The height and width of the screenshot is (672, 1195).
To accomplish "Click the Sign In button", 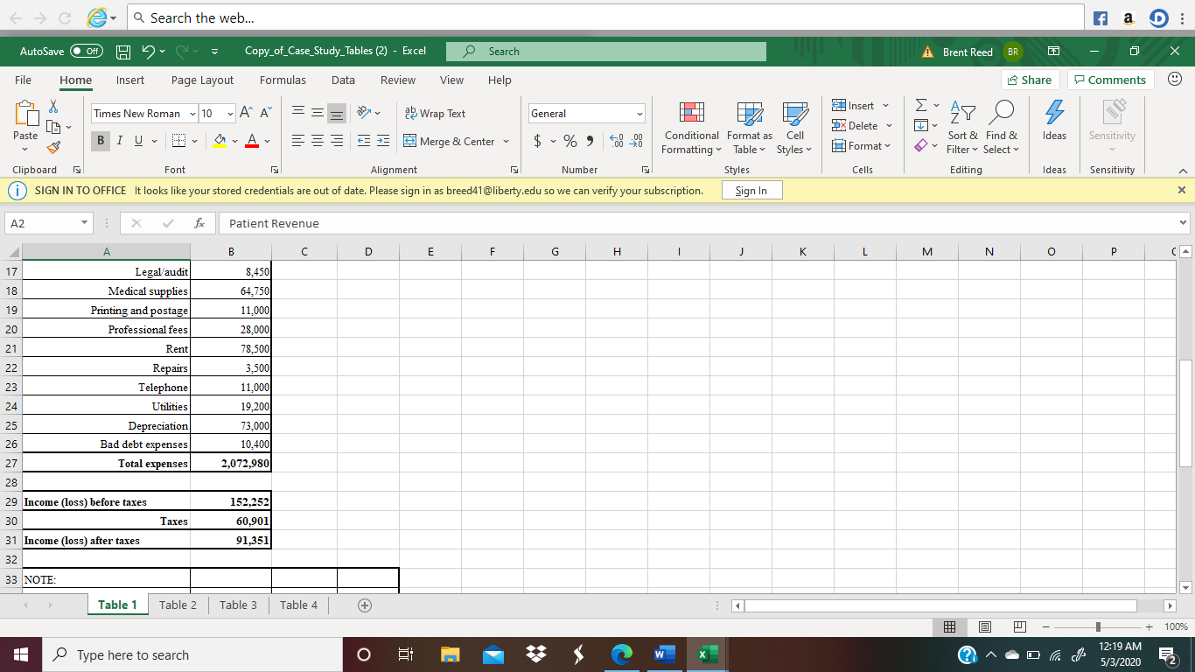I will (x=751, y=190).
